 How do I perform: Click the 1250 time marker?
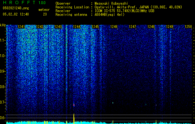[x=188, y=27]
